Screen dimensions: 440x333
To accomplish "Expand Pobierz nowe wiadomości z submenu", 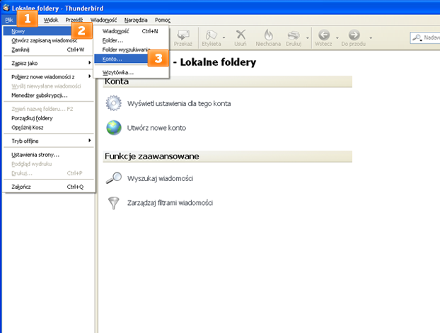I will tap(49, 76).
